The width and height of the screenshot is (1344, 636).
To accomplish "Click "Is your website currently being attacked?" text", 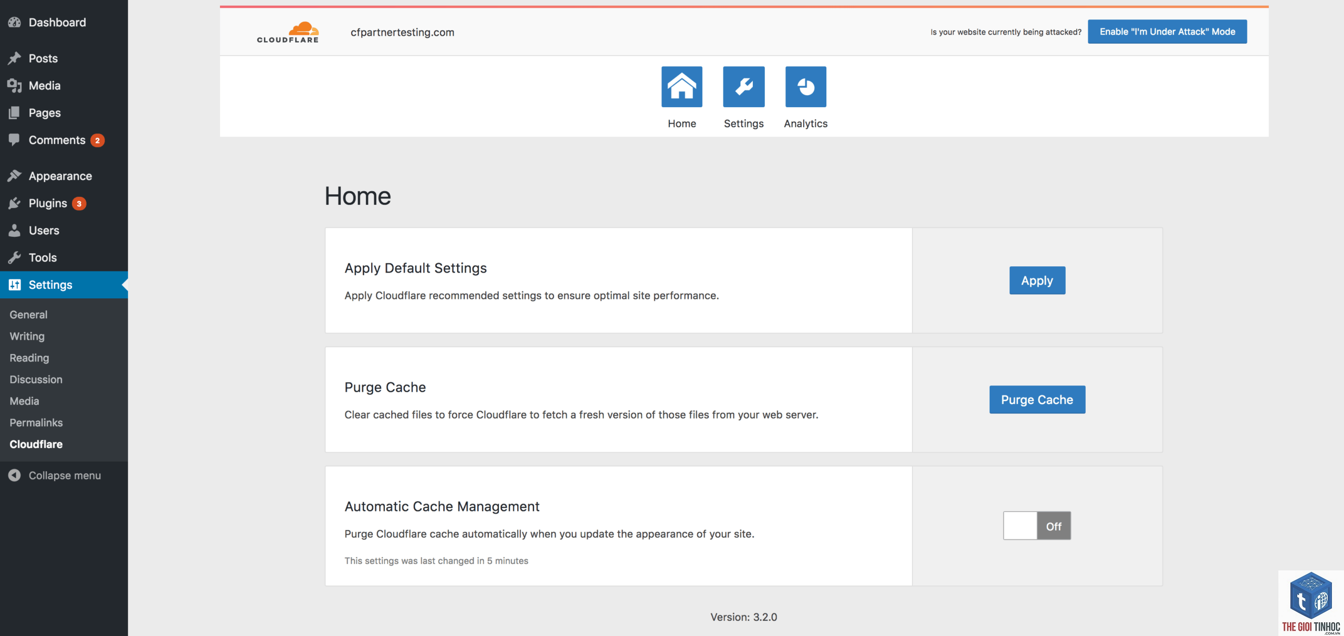I will click(x=1005, y=32).
